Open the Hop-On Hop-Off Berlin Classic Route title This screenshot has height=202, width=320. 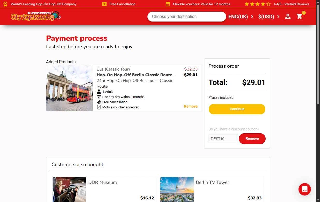(134, 75)
